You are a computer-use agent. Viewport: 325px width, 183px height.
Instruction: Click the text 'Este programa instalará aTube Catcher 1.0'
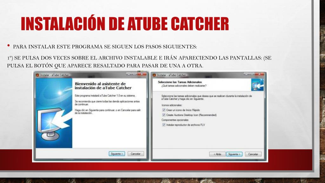click(105, 96)
